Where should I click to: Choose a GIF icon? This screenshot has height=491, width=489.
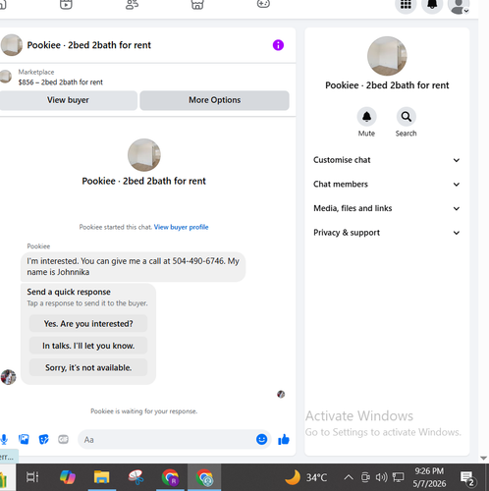pos(63,439)
